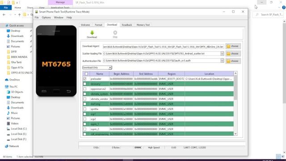
Task: Check the recovery partition checkbox
Action: coord(84,84)
